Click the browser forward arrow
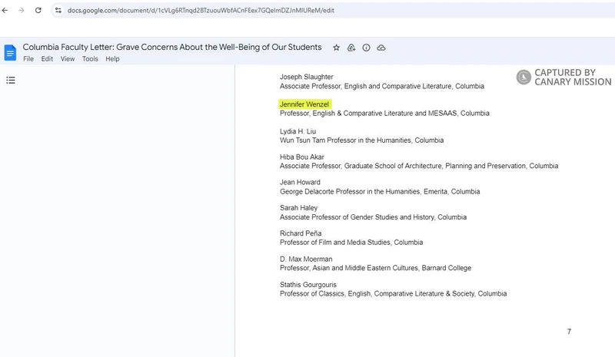The height and width of the screenshot is (357, 615). pyautogui.click(x=21, y=11)
